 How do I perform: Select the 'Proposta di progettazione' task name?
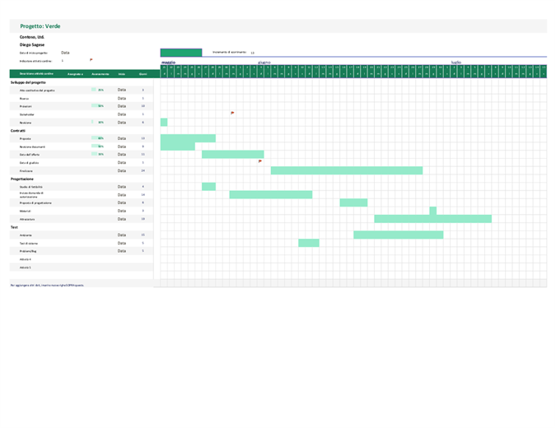click(x=35, y=203)
